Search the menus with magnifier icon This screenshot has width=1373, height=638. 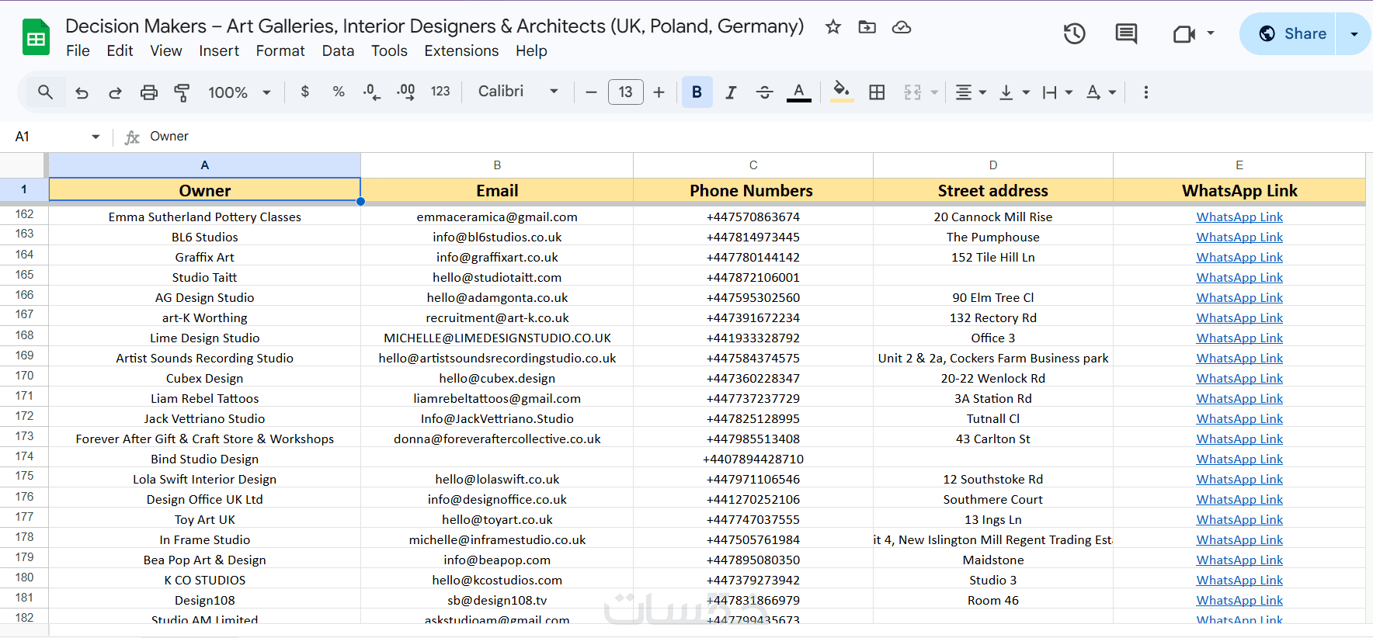[46, 92]
